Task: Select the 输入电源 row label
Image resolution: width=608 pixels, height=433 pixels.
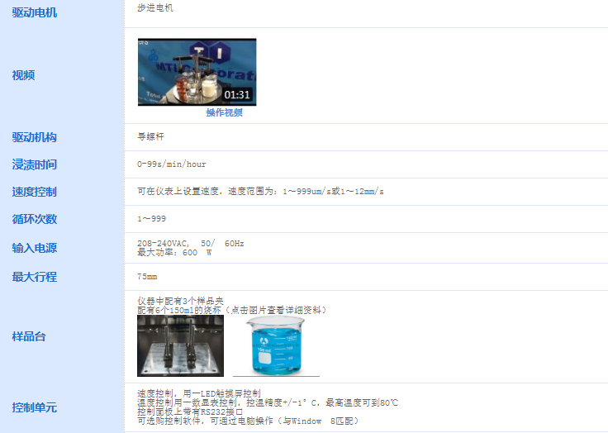Action: 35,248
